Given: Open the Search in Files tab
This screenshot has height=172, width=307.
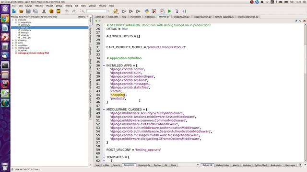Looking at the screenshot, I should [x=102, y=165].
